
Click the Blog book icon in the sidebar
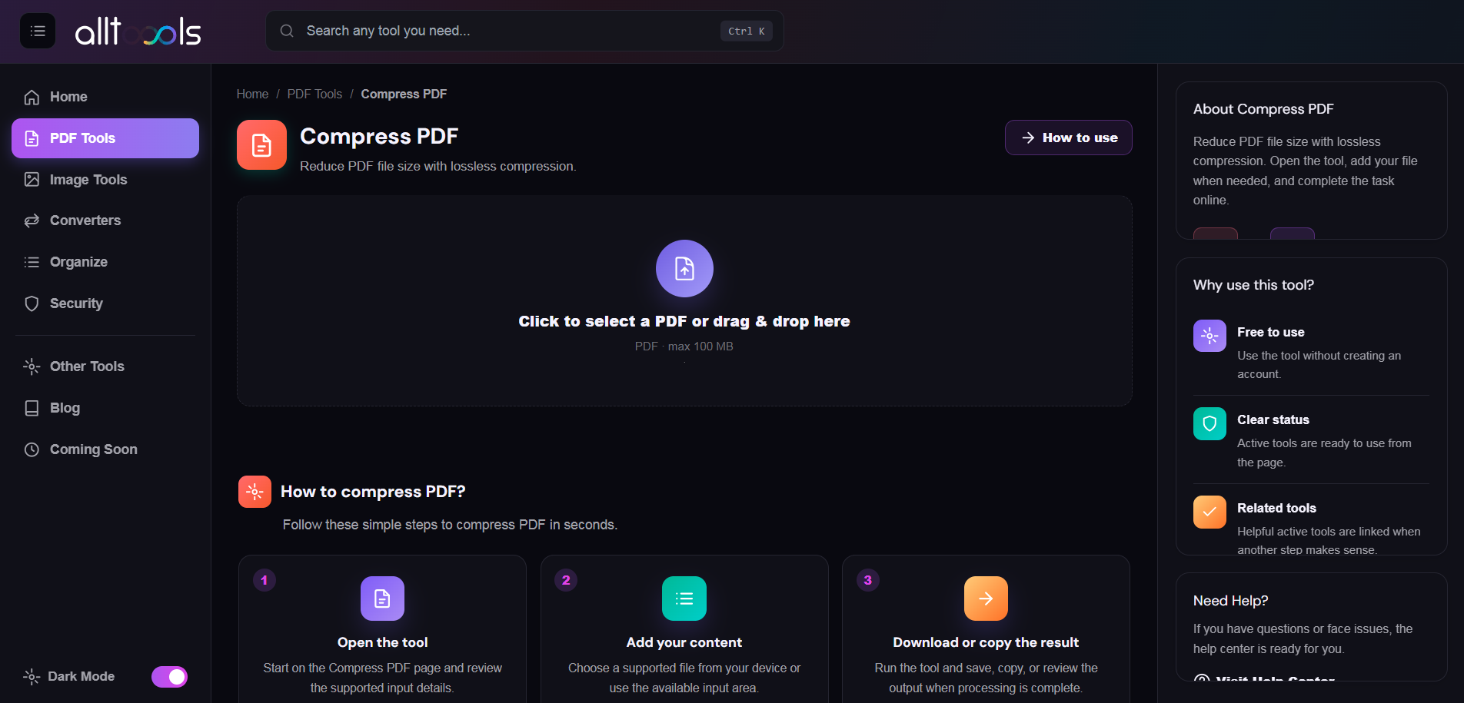[32, 408]
